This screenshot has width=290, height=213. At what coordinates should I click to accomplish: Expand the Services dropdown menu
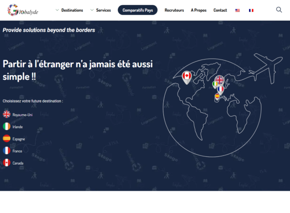100,10
